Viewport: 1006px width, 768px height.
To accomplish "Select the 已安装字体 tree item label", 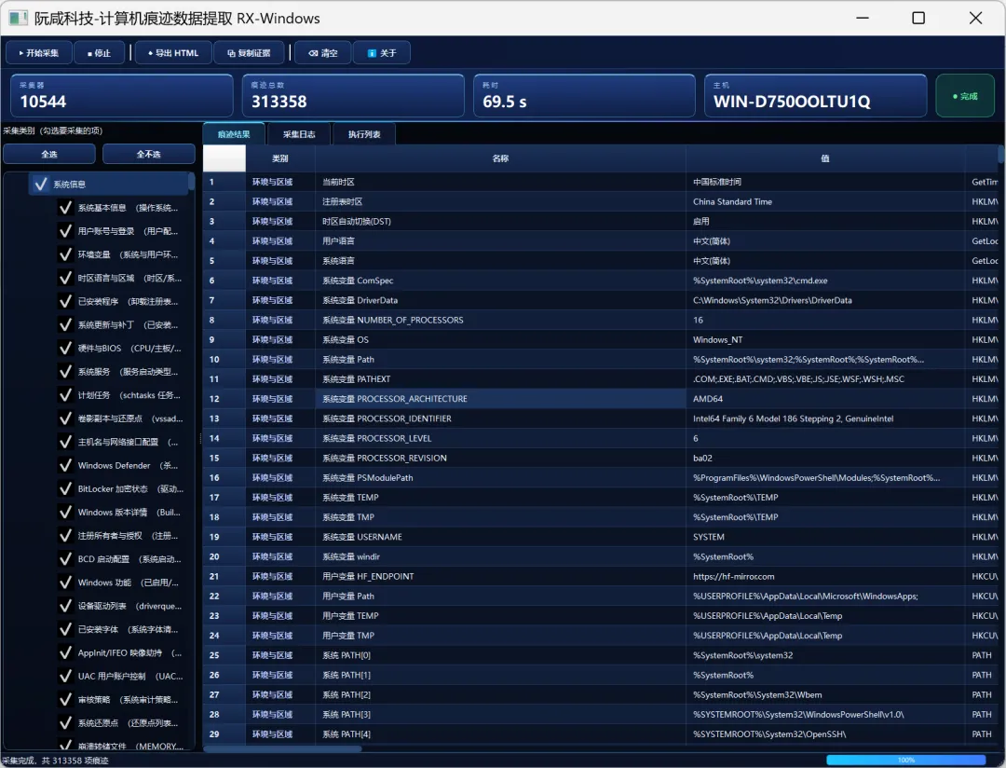I will [128, 629].
